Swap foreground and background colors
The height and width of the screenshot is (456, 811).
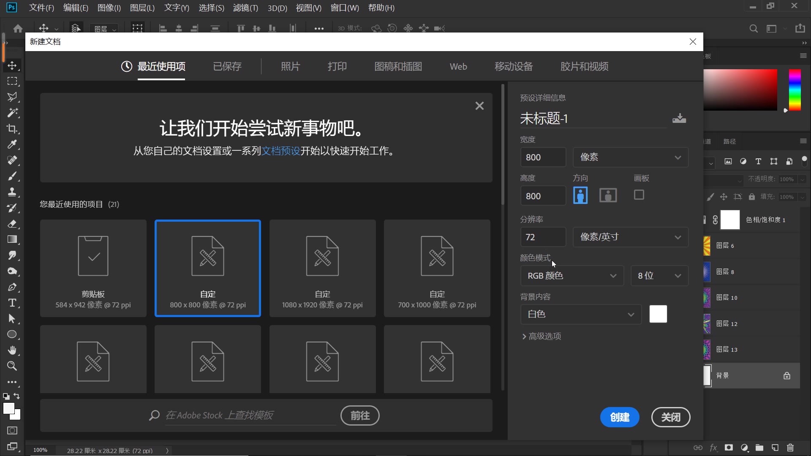click(x=17, y=396)
